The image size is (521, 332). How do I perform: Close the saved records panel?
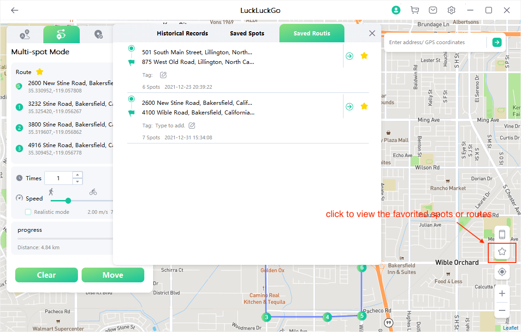tap(372, 33)
